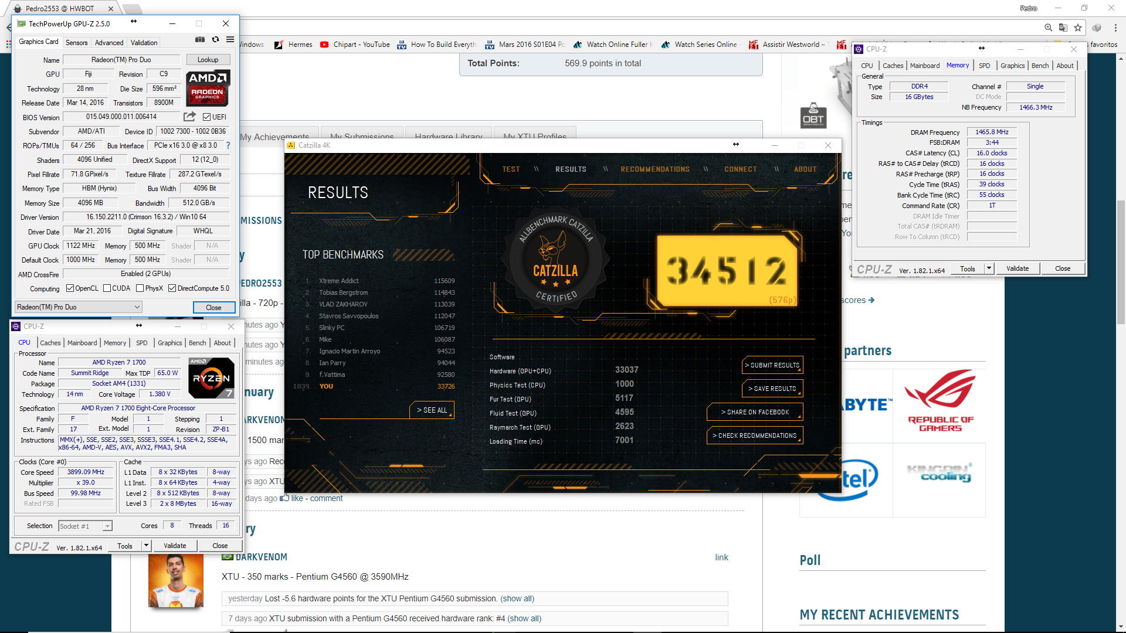Click Validate in the Memory CPU-Z window

coord(1018,268)
